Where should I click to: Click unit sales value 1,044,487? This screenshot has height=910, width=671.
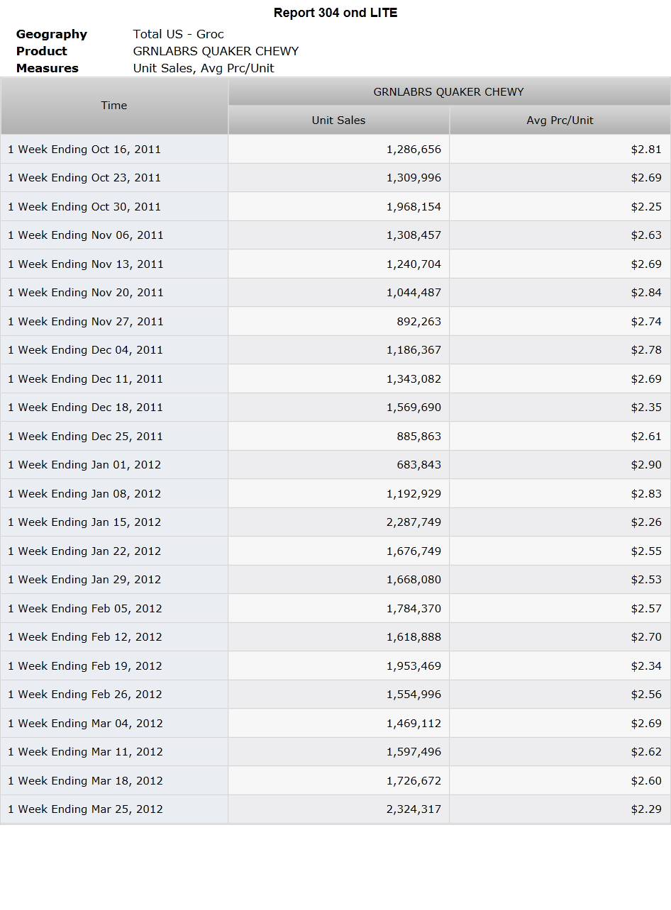[x=414, y=293]
